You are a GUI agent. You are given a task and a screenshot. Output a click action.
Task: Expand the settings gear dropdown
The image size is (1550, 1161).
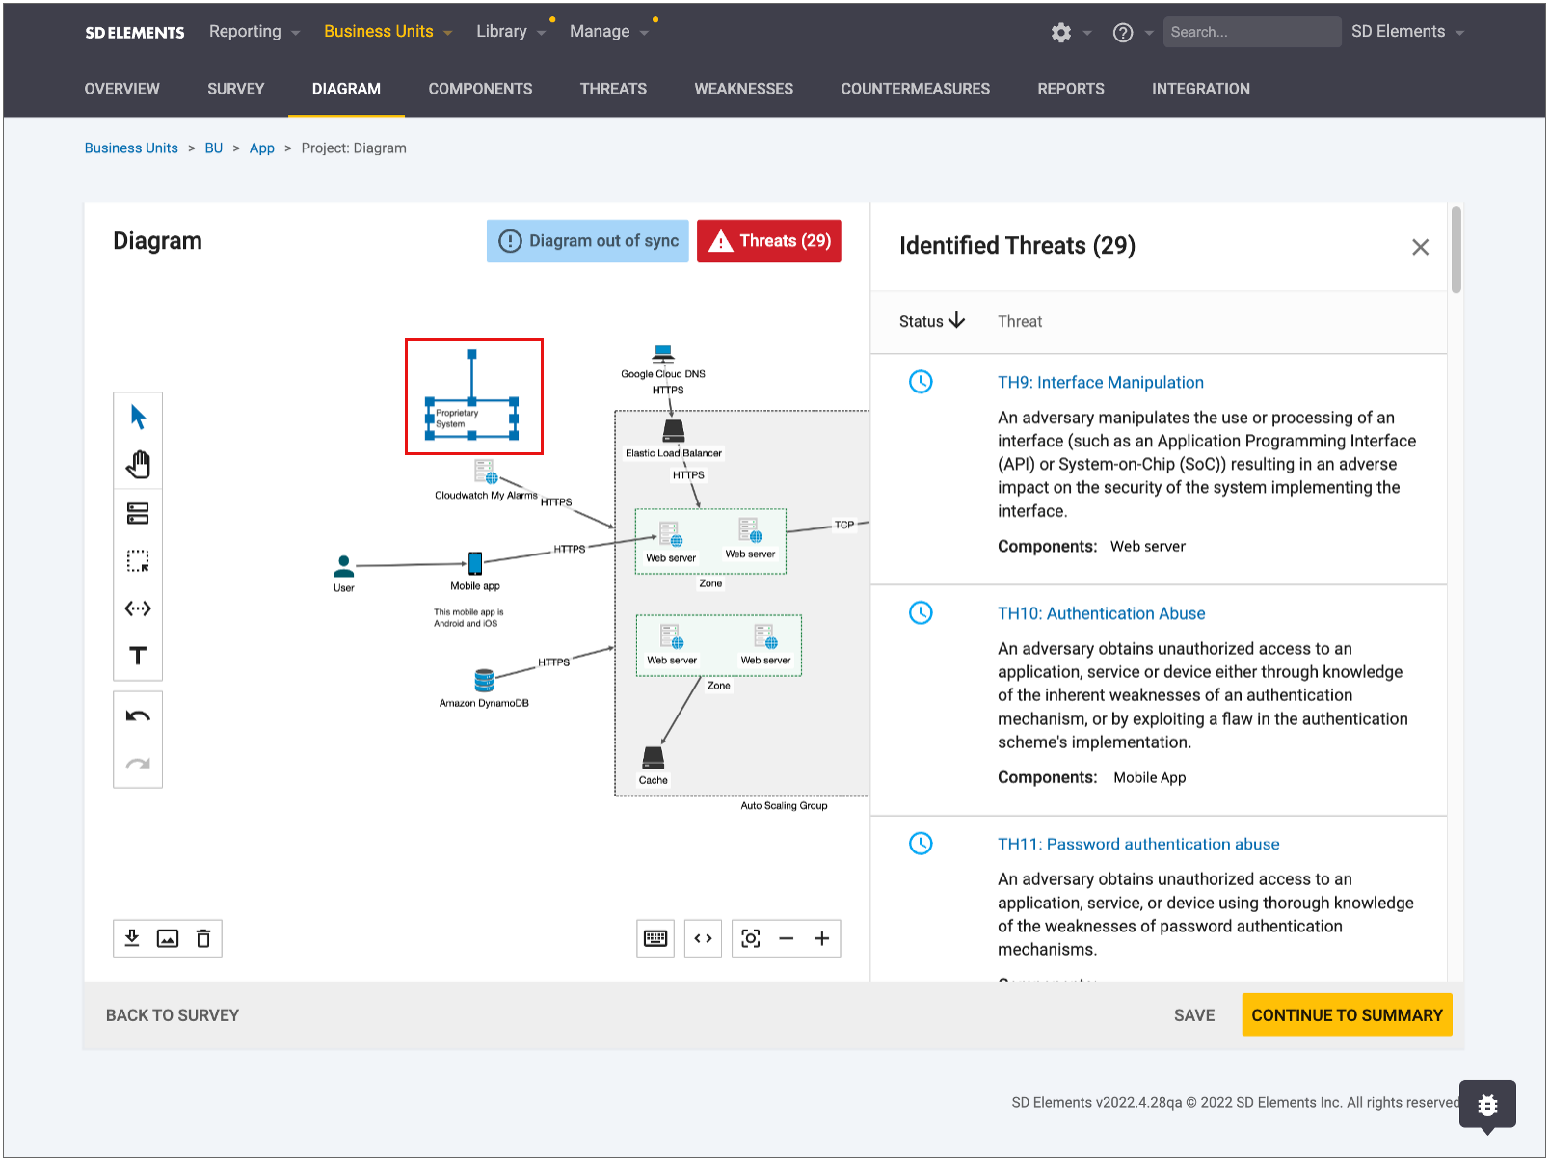tap(1070, 33)
